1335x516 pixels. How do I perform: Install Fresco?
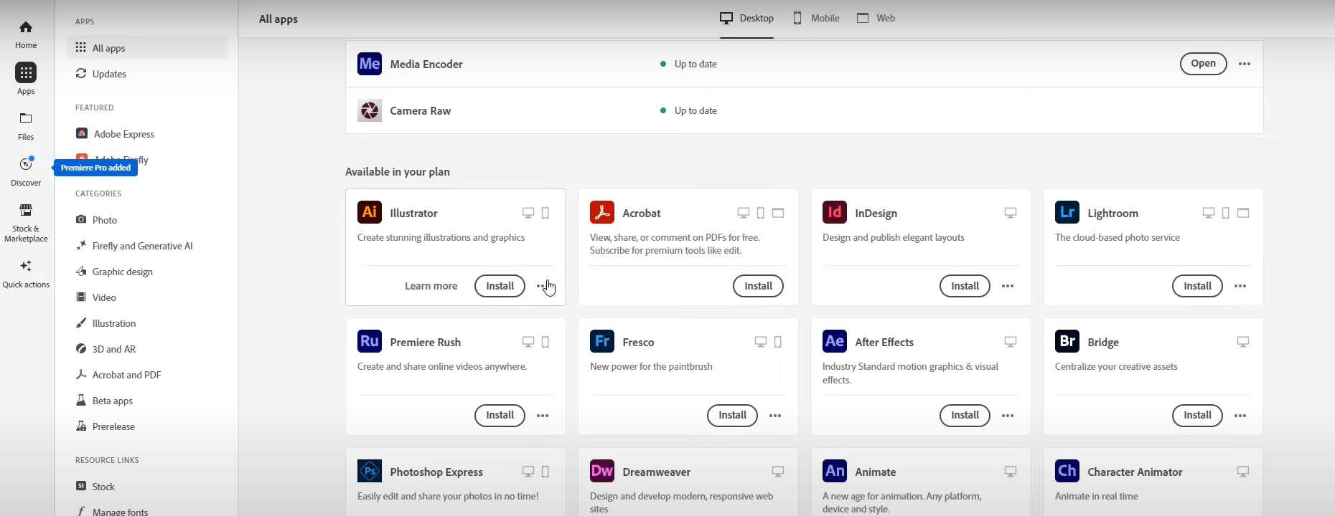point(732,415)
